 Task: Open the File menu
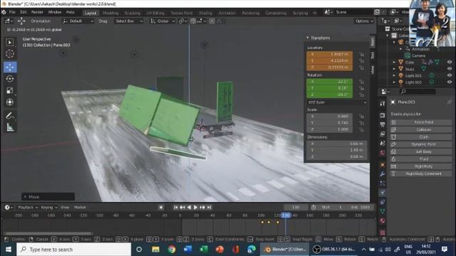[x=12, y=12]
